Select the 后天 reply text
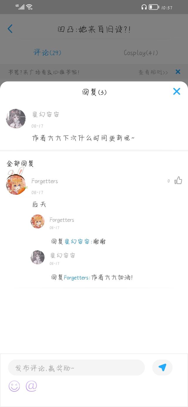 pos(39,205)
